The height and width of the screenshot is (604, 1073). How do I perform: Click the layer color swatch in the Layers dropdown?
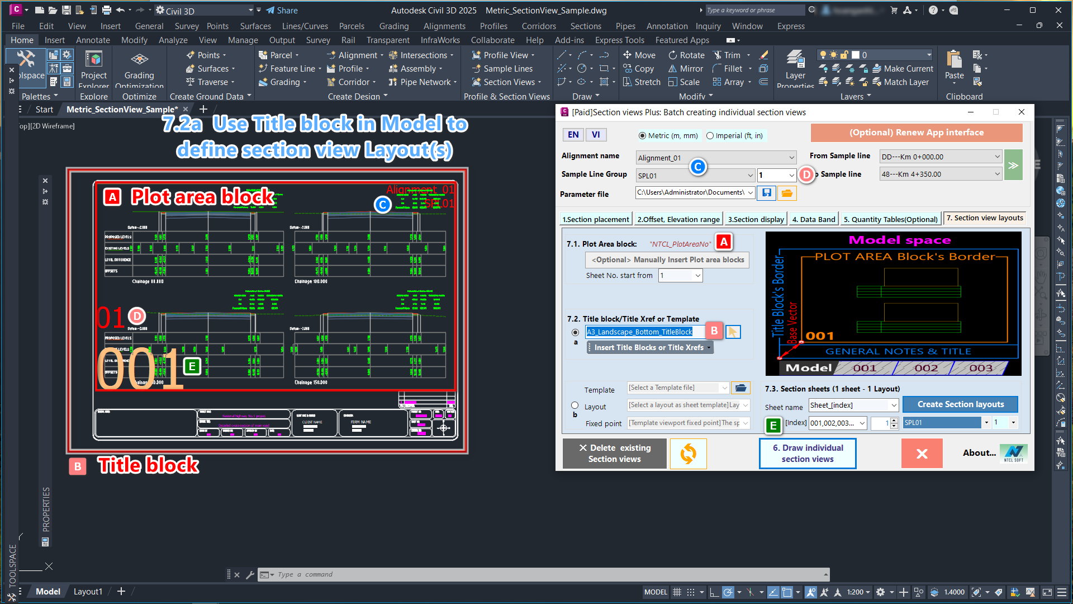(855, 55)
